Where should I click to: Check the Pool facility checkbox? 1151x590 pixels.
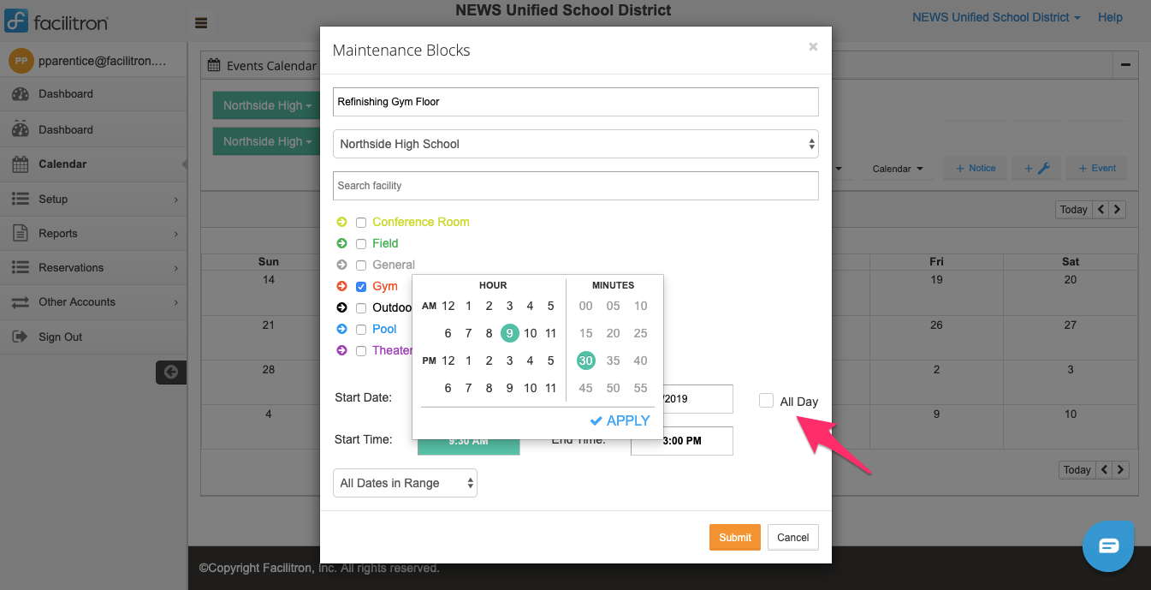click(361, 329)
